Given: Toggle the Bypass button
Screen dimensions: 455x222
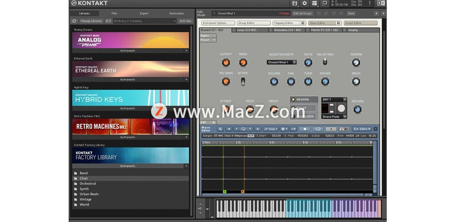Looking at the screenshot, I should (x=207, y=35).
